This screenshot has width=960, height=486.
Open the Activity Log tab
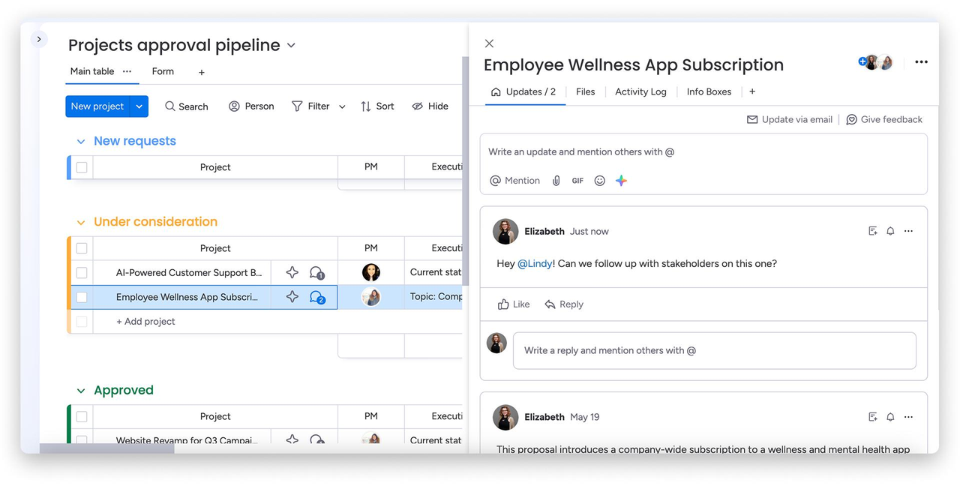[640, 91]
